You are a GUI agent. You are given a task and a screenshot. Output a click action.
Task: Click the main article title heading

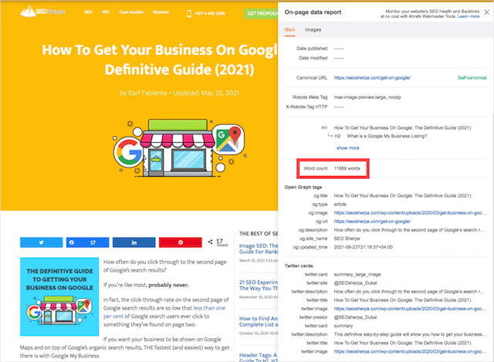tap(160, 59)
